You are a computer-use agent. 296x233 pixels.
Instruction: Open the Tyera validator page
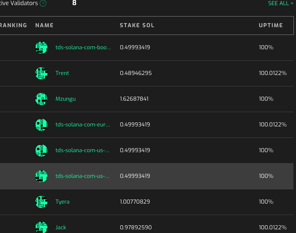coord(62,202)
